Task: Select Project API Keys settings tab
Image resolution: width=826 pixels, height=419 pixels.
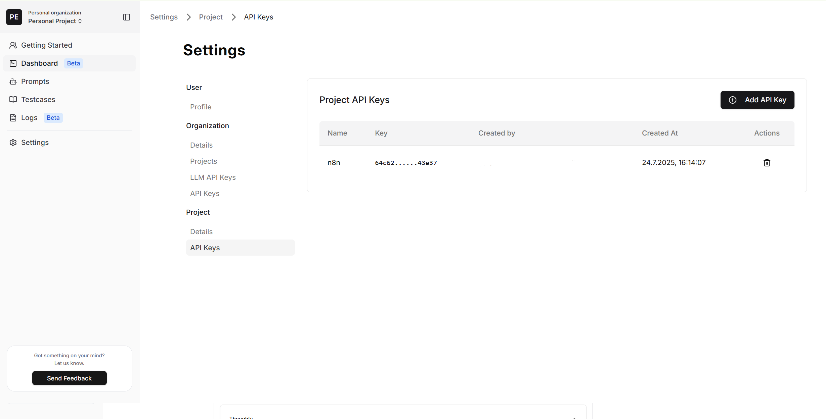Action: point(241,248)
